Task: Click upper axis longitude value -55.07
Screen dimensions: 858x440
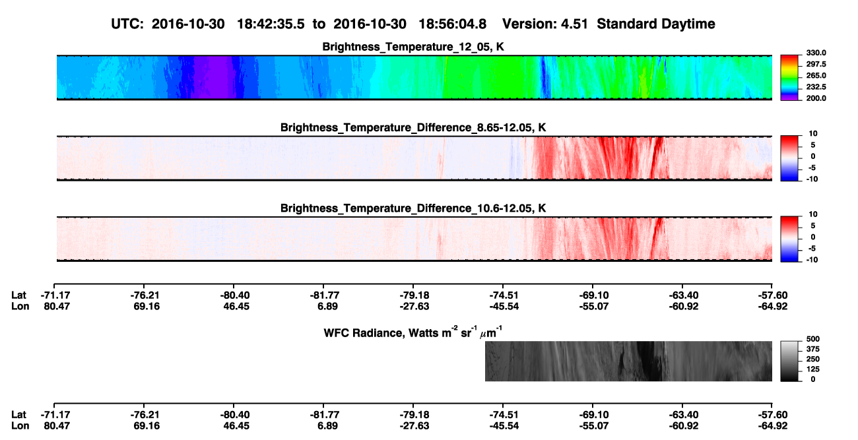Action: (593, 306)
